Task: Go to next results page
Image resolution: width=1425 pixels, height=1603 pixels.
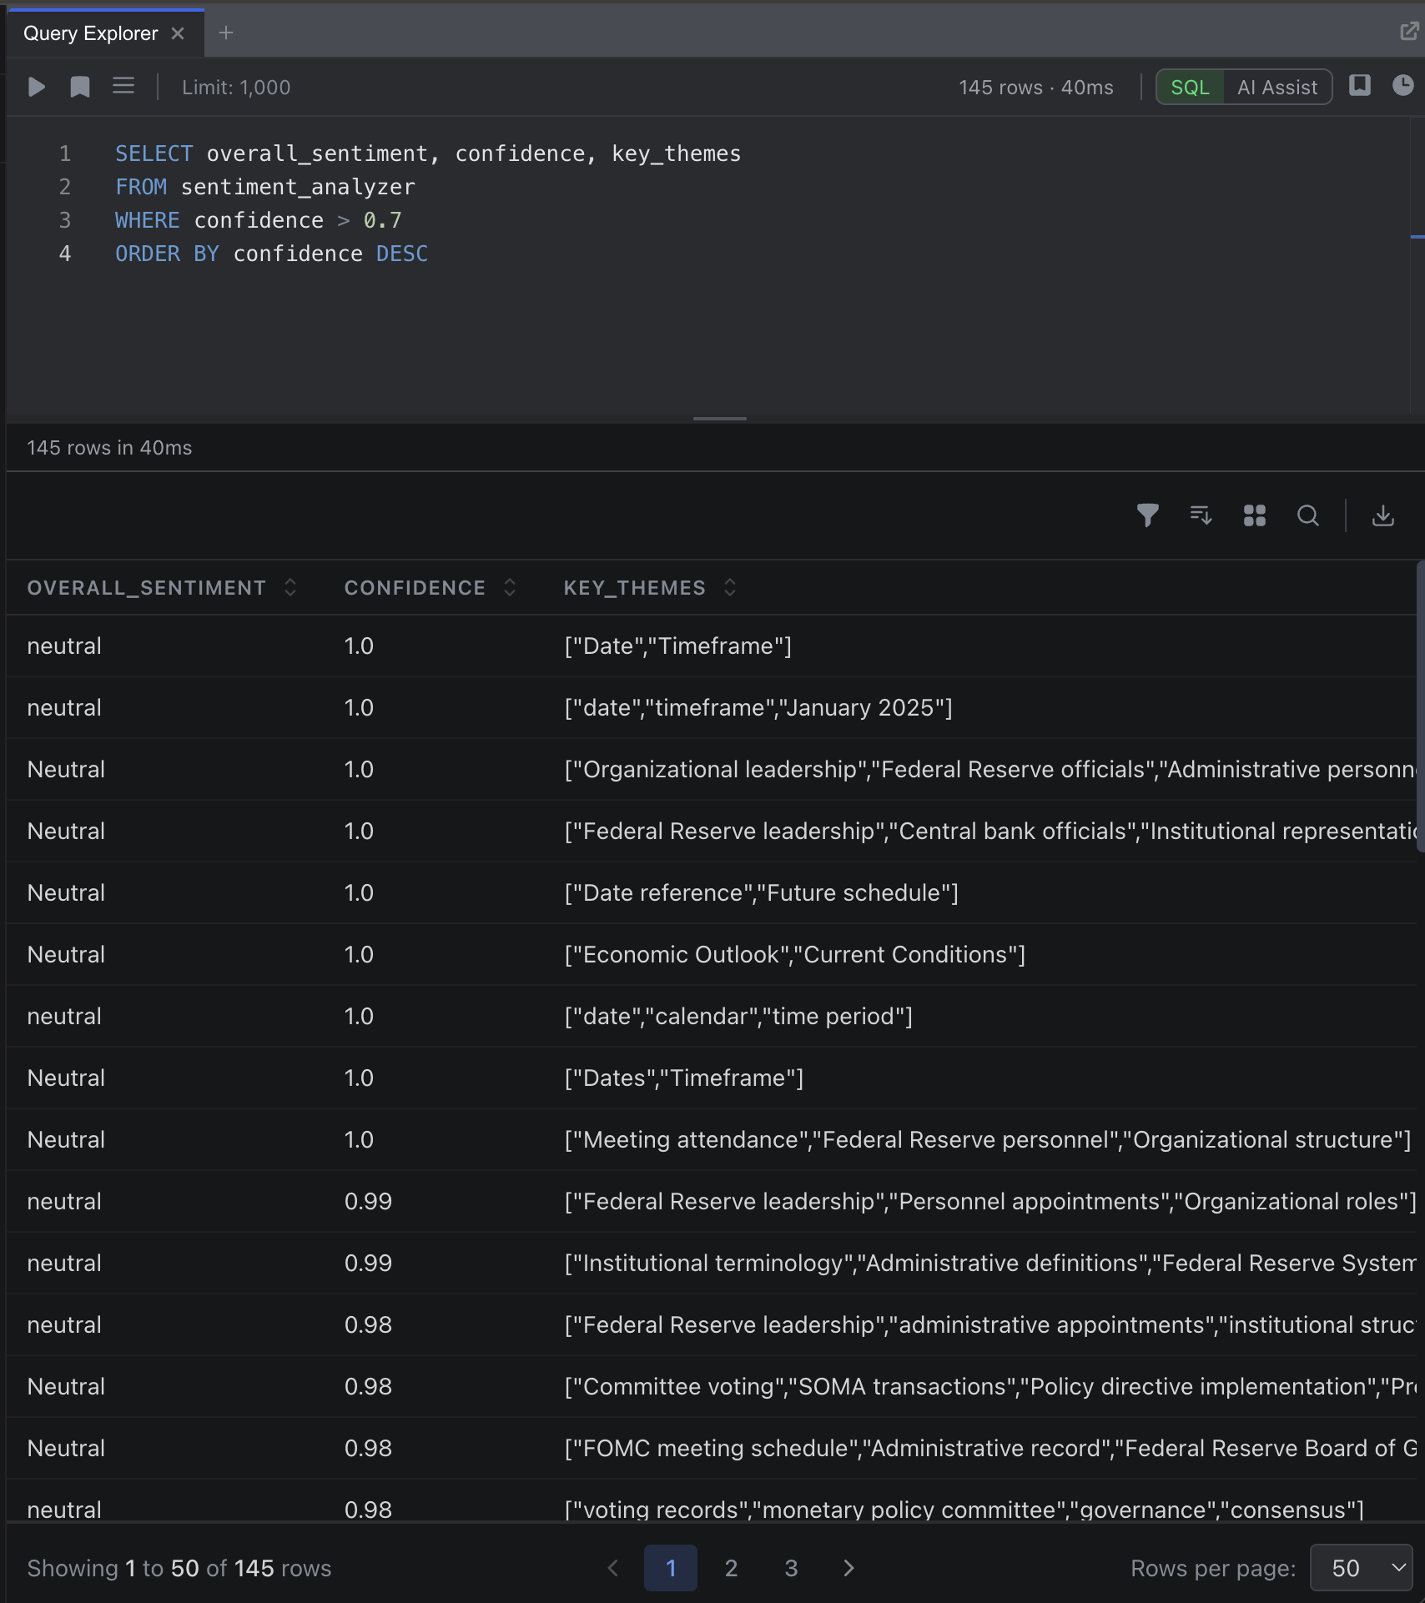Action: pyautogui.click(x=848, y=1568)
